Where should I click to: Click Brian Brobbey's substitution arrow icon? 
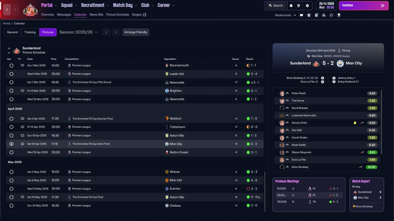tap(360, 167)
